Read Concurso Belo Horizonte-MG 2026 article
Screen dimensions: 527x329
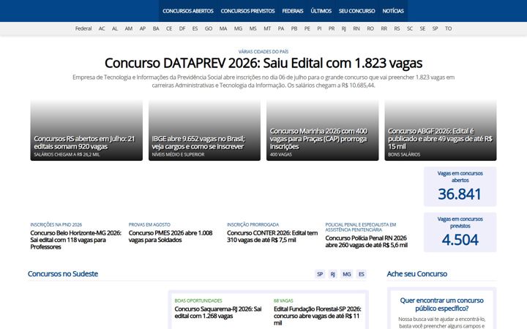click(76, 240)
